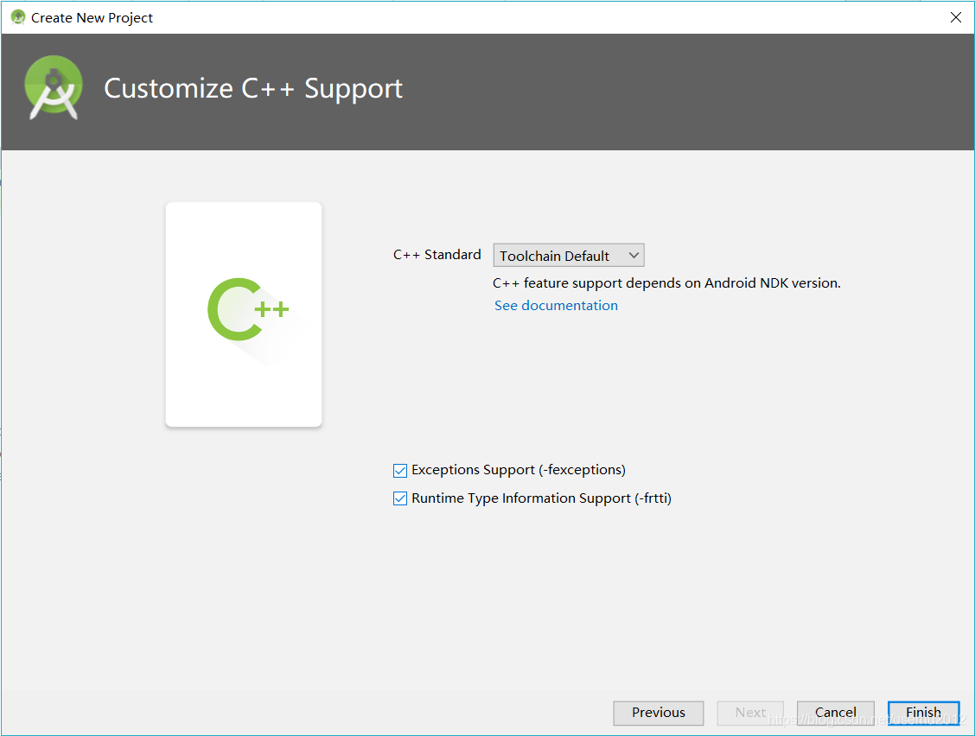The image size is (975, 736).
Task: Disable Exceptions Support (-fexceptions)
Action: (x=400, y=470)
